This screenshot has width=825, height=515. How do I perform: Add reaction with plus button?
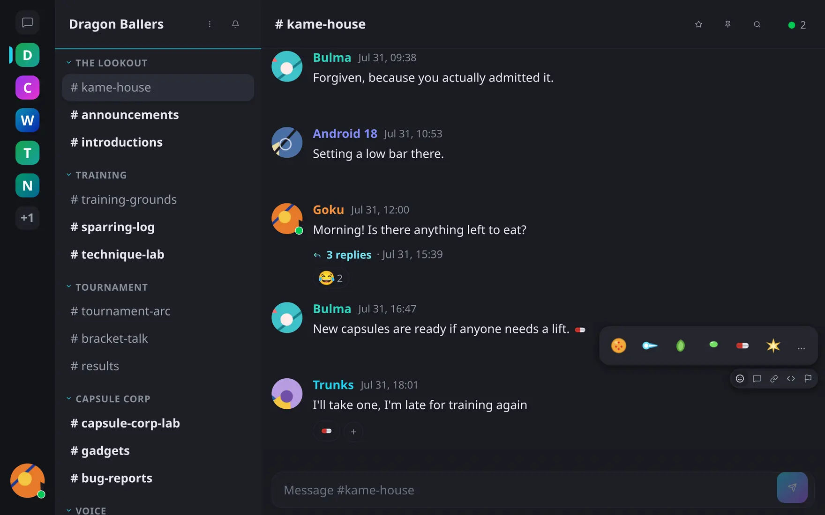(x=353, y=431)
